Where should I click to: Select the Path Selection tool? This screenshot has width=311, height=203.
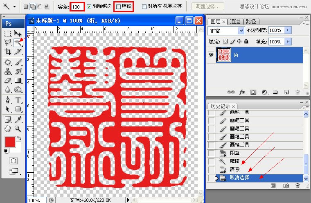tap(7, 109)
